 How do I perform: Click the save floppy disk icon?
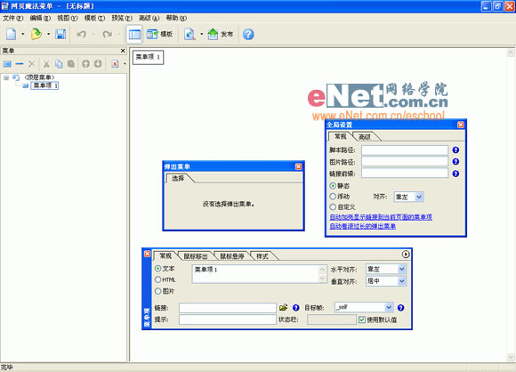[x=60, y=34]
